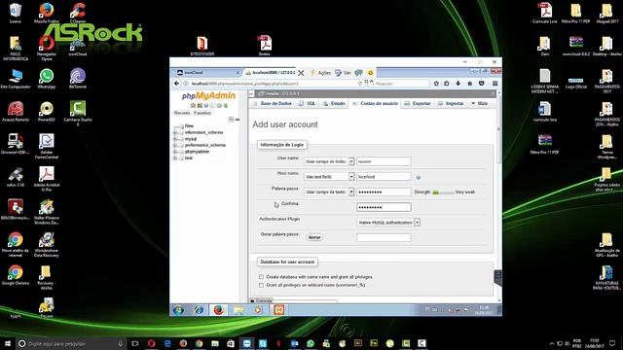
Task: Click New in the database tree
Action: [189, 125]
